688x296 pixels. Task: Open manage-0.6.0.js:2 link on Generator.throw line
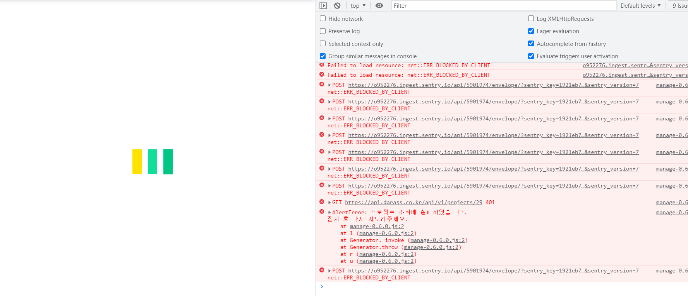pyautogui.click(x=431, y=247)
